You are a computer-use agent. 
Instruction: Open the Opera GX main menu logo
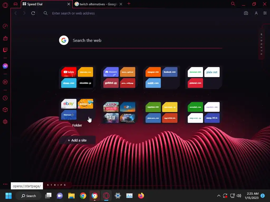[x=5, y=5]
